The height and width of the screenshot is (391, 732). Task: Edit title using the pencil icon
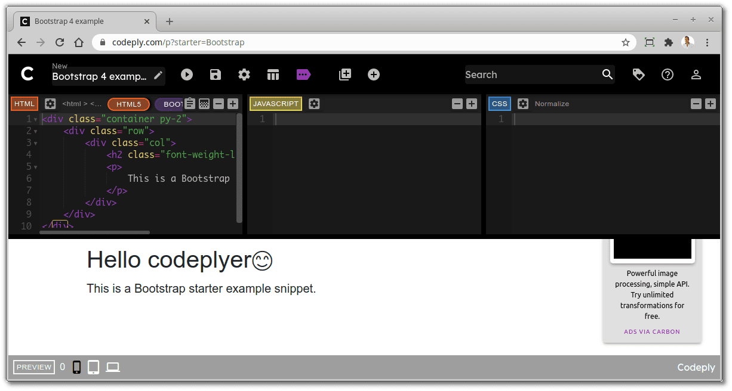click(x=158, y=75)
